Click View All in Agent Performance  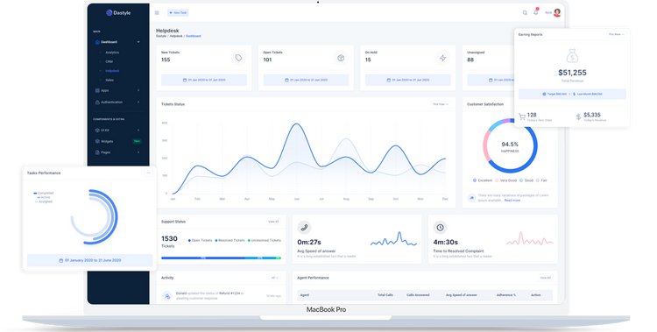pos(546,278)
